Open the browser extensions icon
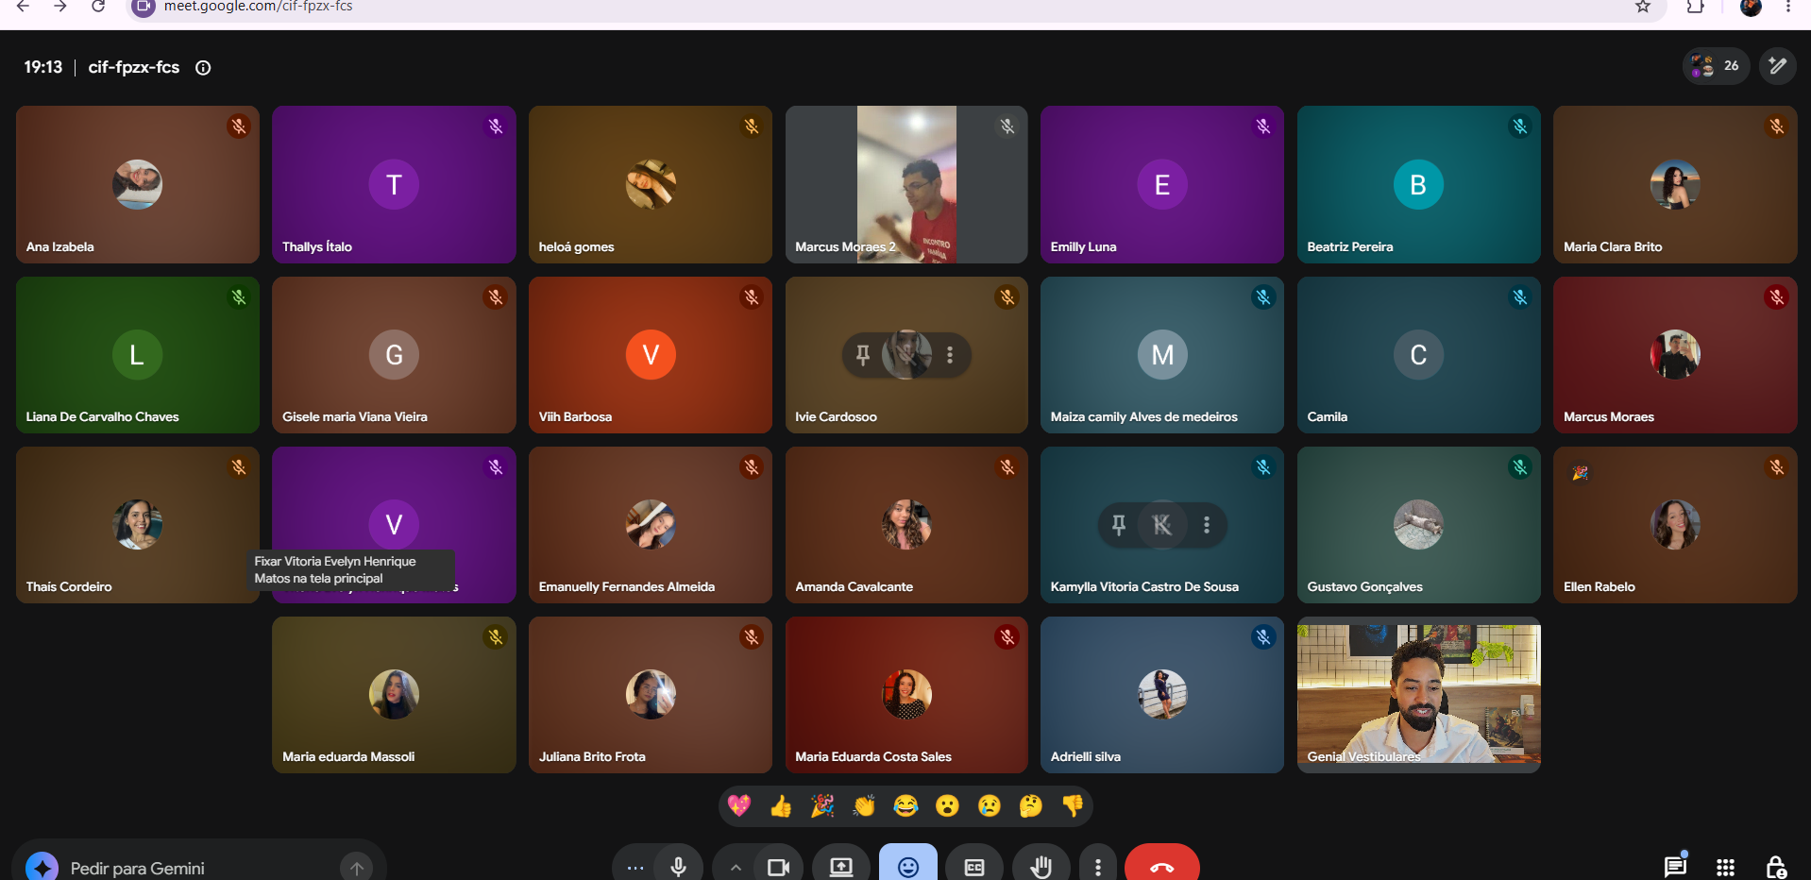This screenshot has width=1811, height=880. point(1695,7)
